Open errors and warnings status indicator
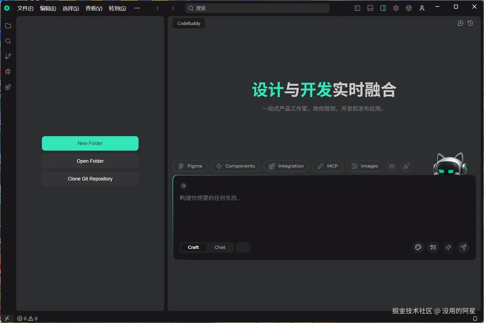 [x=27, y=318]
